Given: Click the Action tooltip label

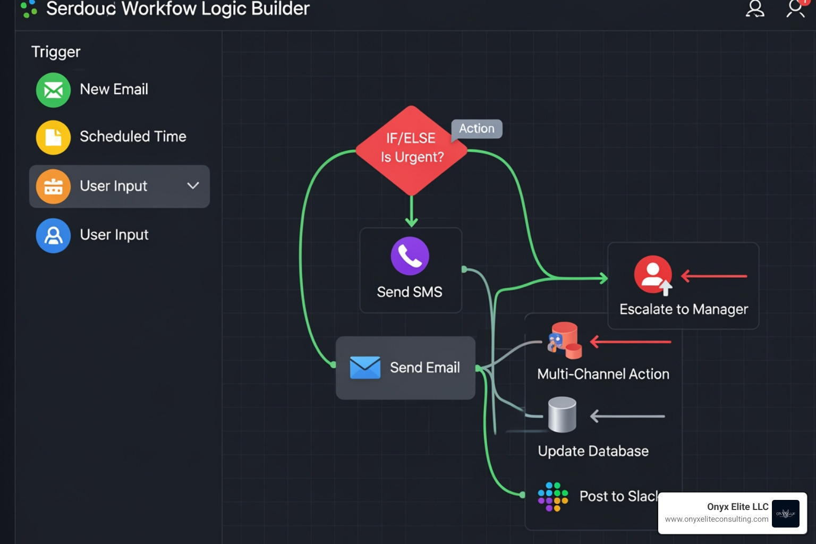Looking at the screenshot, I should [477, 129].
